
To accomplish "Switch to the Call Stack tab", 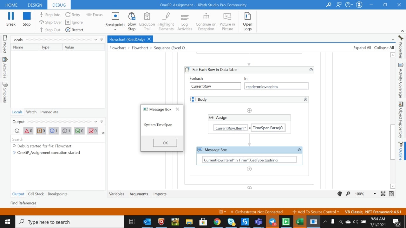I will [36, 194].
